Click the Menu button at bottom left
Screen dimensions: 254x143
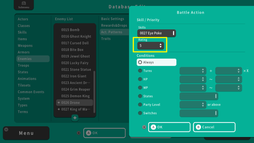click(x=26, y=133)
